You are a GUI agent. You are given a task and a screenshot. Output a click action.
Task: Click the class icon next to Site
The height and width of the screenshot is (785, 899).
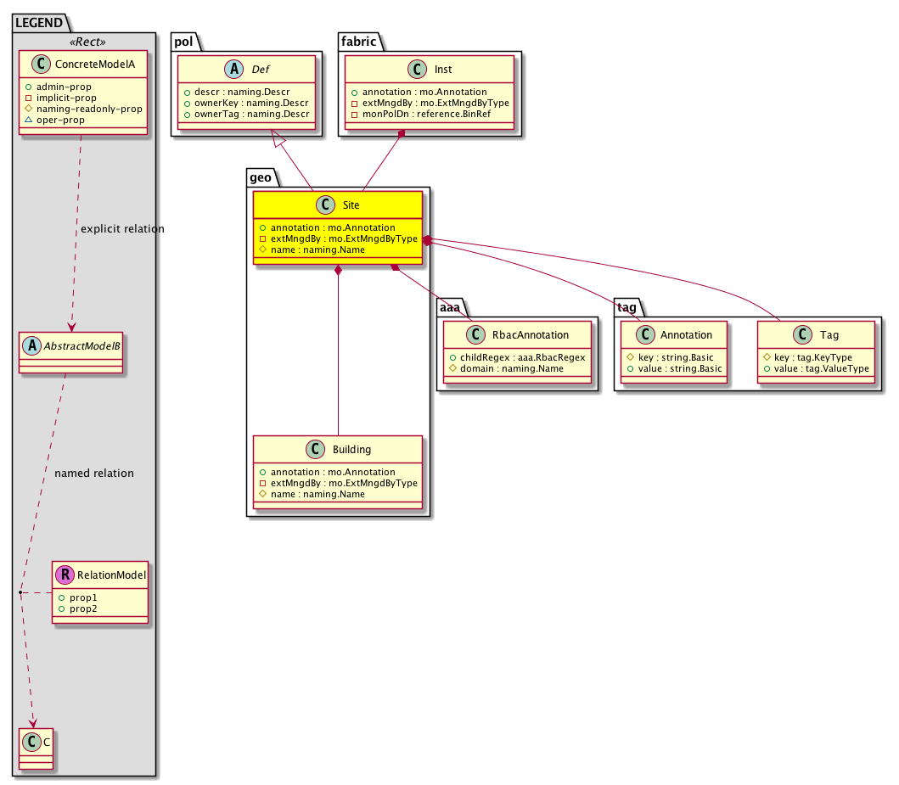[x=322, y=205]
